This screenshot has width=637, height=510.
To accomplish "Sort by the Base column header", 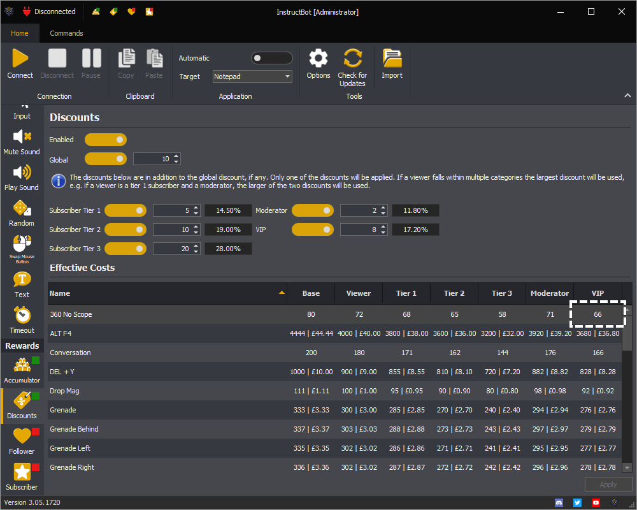I will tap(311, 293).
